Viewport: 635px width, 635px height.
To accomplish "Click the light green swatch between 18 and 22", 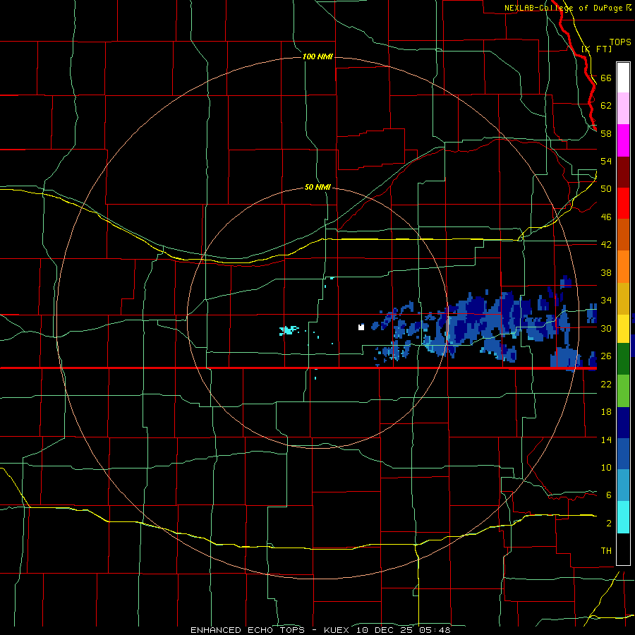I will (623, 390).
